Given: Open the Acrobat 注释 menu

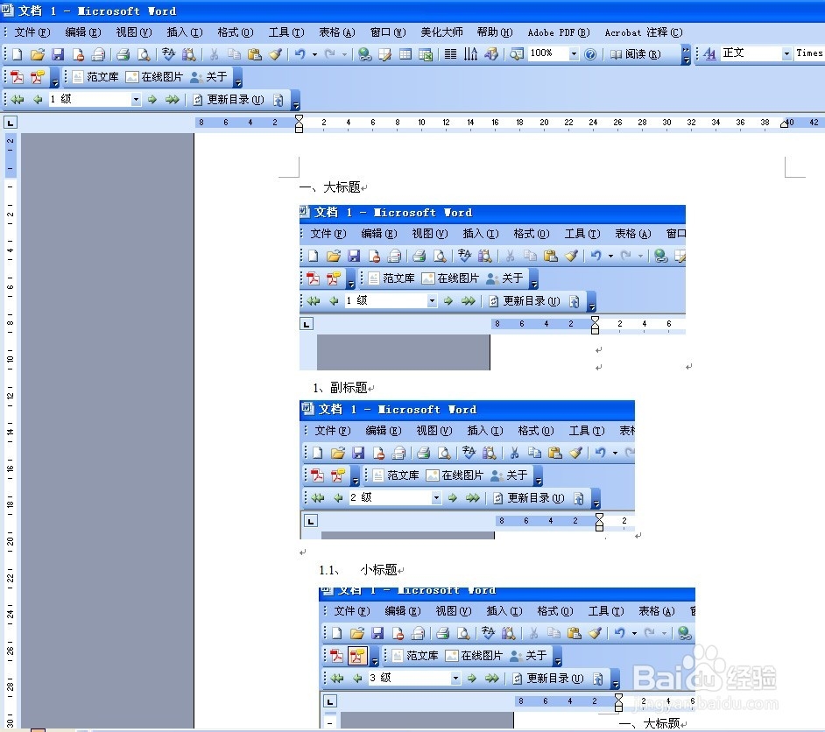Looking at the screenshot, I should coord(644,32).
